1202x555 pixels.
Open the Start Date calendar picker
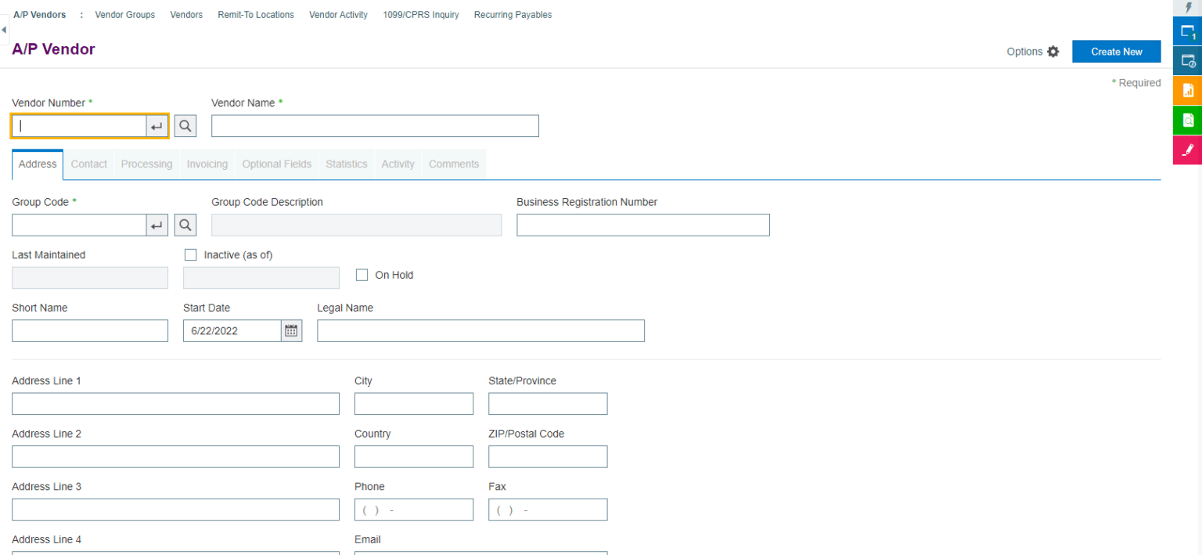coord(290,330)
